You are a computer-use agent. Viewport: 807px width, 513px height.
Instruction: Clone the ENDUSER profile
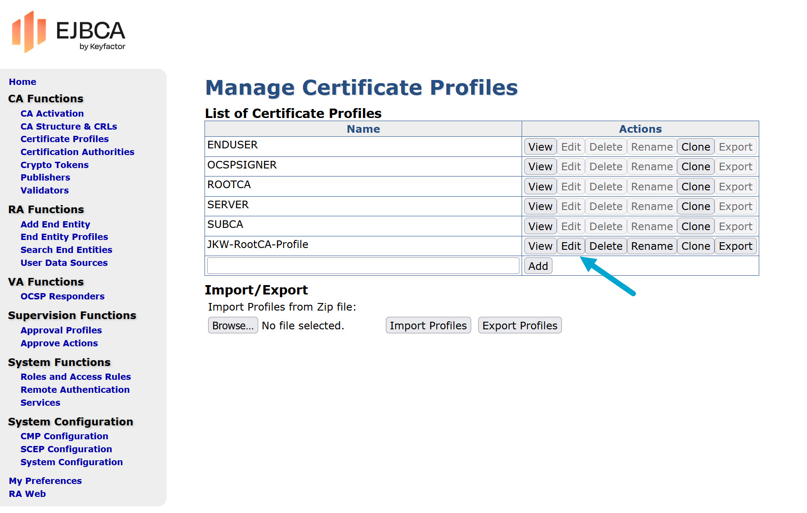click(x=695, y=146)
